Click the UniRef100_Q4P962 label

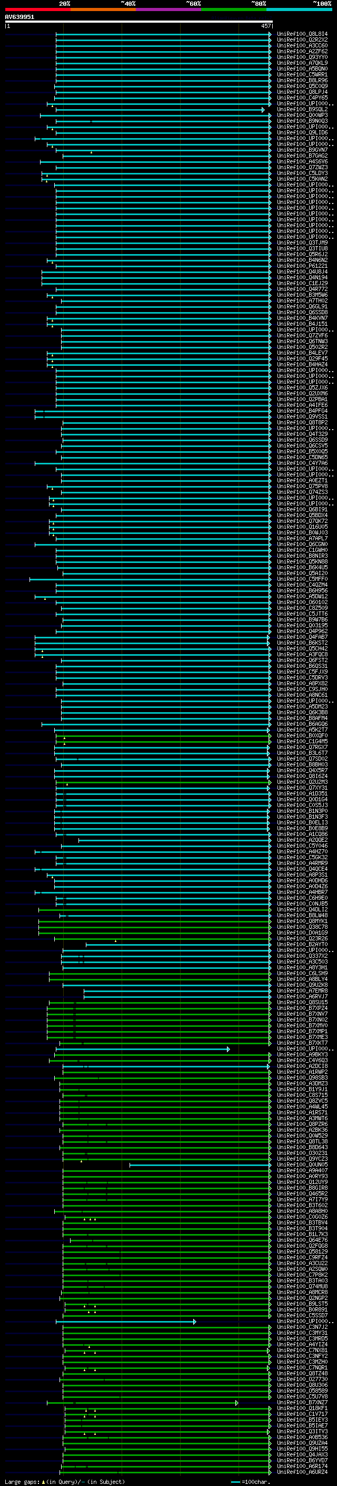coord(302,630)
